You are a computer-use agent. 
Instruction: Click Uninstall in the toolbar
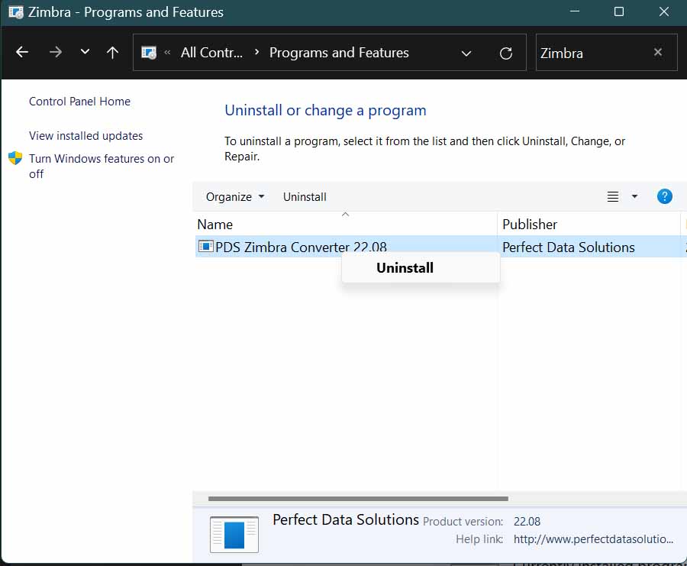click(305, 197)
